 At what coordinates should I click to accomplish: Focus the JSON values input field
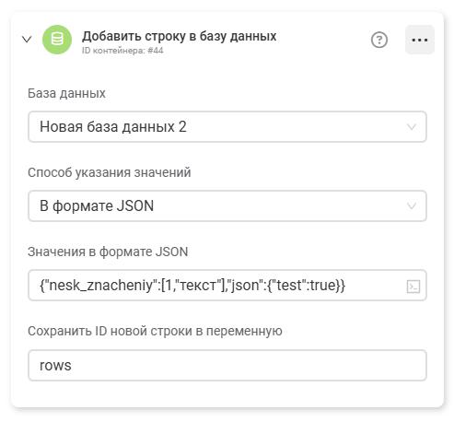(x=227, y=286)
